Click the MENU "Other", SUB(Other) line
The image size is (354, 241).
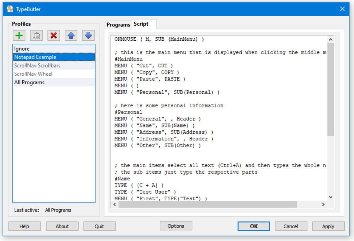158,146
